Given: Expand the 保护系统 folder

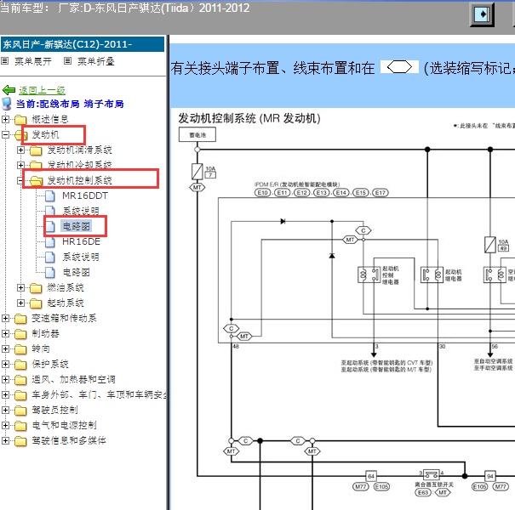Looking at the screenshot, I should click(x=5, y=364).
